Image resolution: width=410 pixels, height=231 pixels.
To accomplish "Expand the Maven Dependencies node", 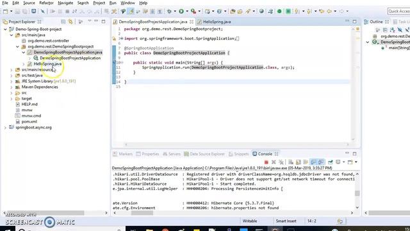I will tap(12, 87).
